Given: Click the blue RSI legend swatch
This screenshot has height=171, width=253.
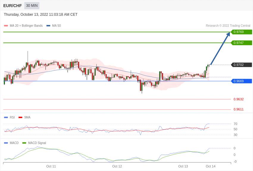Looking at the screenshot, I should tap(6, 118).
